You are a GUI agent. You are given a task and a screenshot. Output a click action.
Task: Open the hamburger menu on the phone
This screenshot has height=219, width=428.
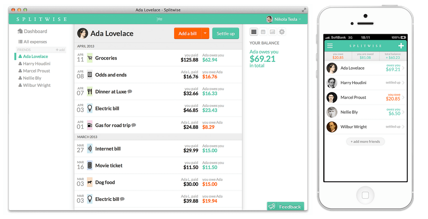coord(330,46)
